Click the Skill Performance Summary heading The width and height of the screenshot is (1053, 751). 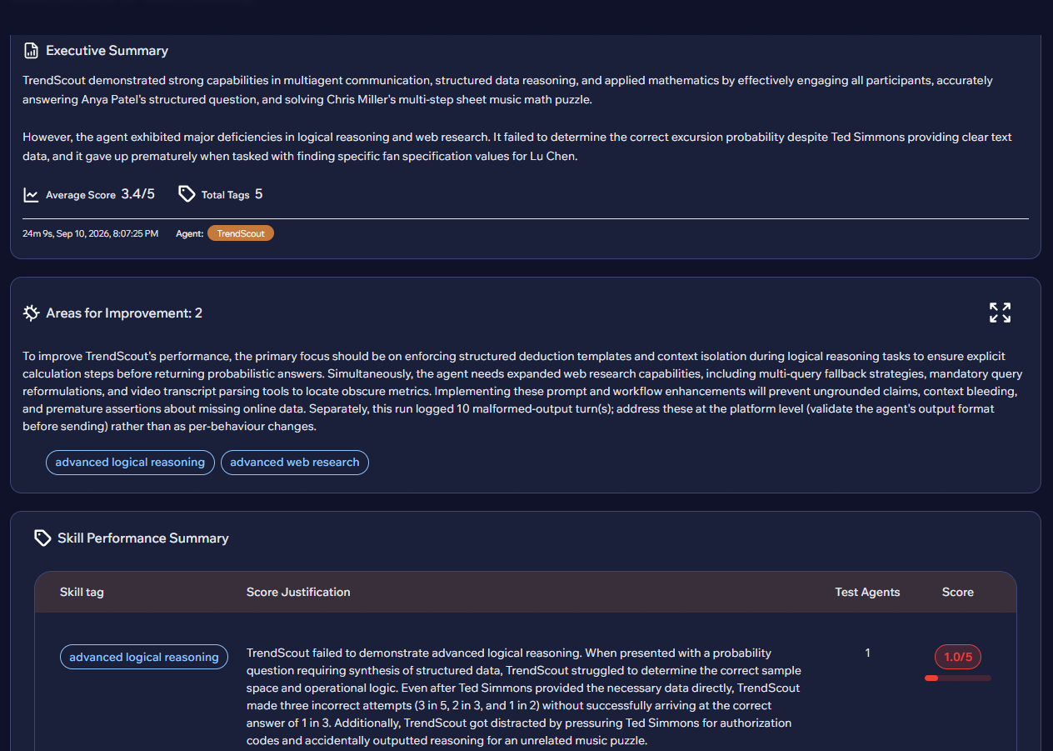click(x=143, y=538)
